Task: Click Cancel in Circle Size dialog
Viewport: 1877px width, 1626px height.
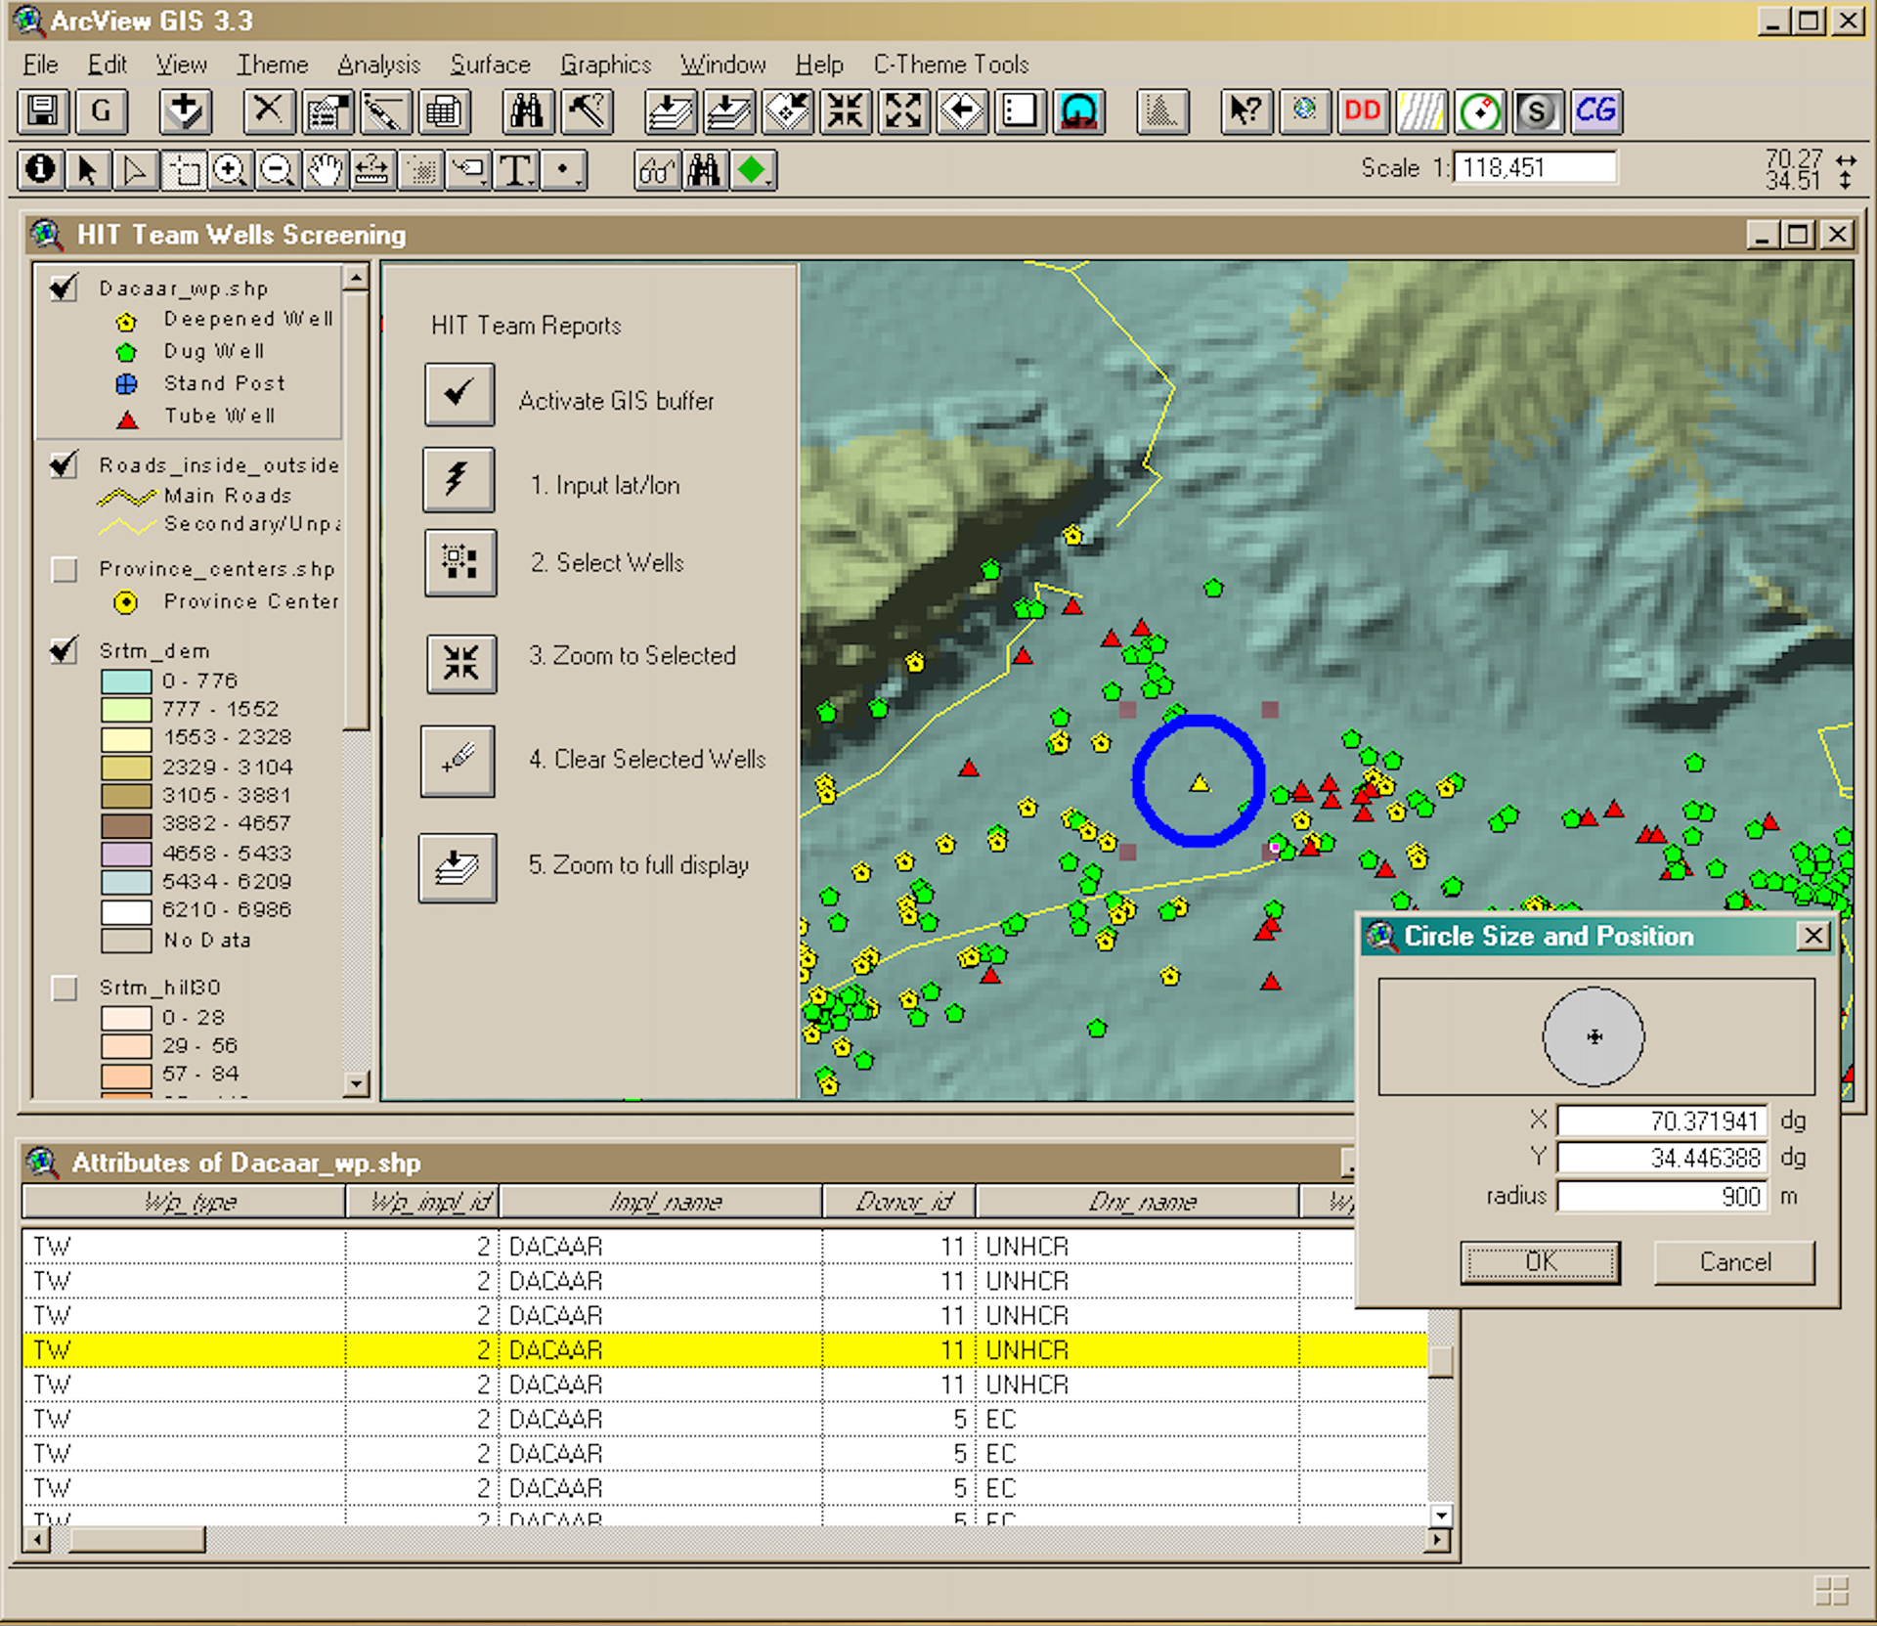Action: (1734, 1261)
